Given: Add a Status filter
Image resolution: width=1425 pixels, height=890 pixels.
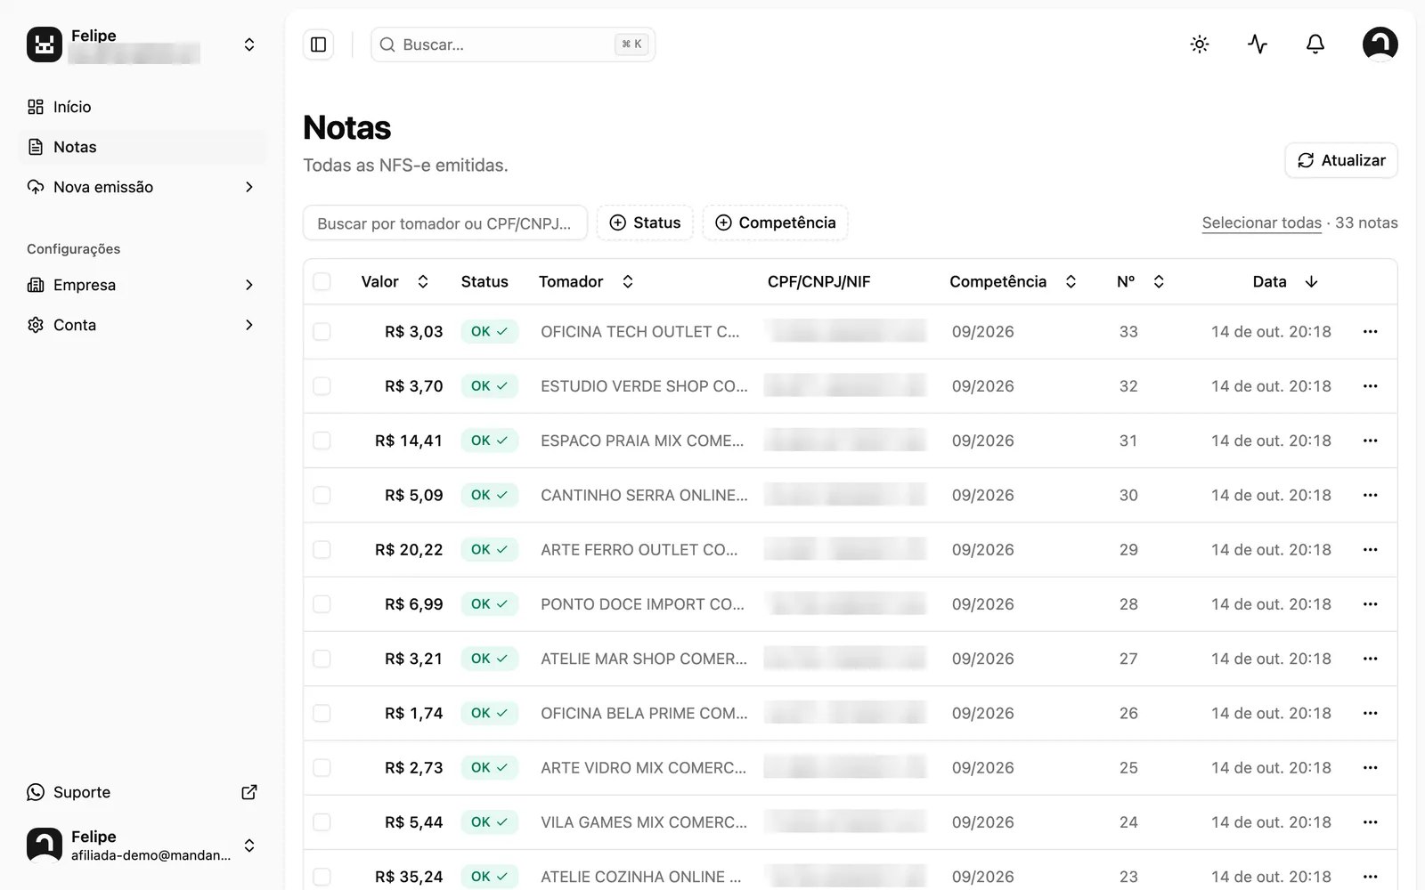Looking at the screenshot, I should 645,222.
